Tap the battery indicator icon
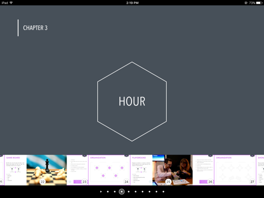This screenshot has width=264, height=198. (259, 3)
